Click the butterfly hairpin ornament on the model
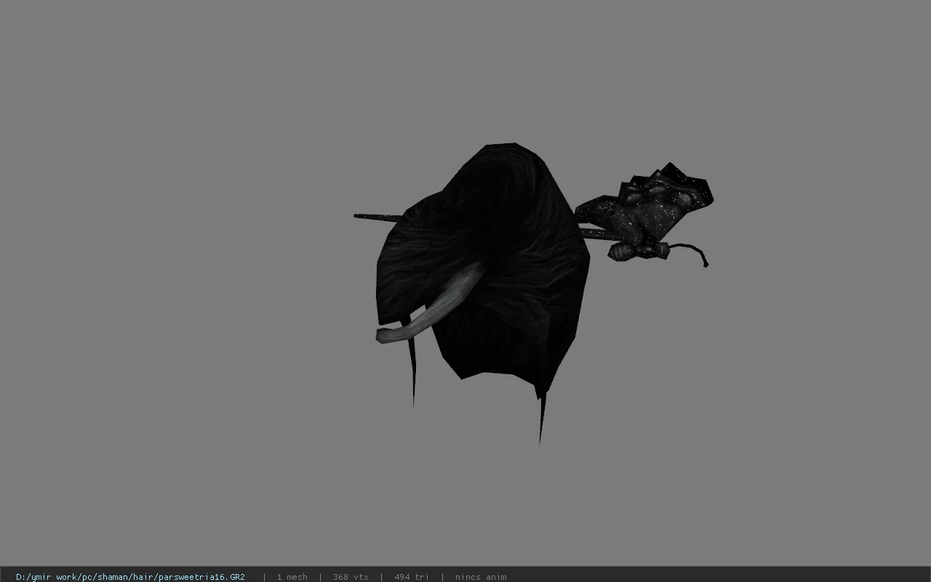The width and height of the screenshot is (931, 582). (644, 215)
